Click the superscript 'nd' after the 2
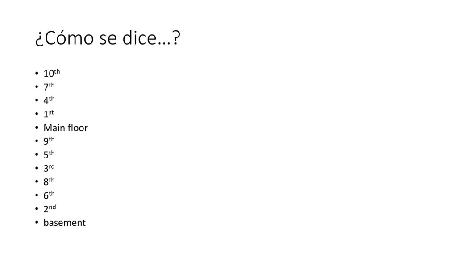 [x=52, y=207]
